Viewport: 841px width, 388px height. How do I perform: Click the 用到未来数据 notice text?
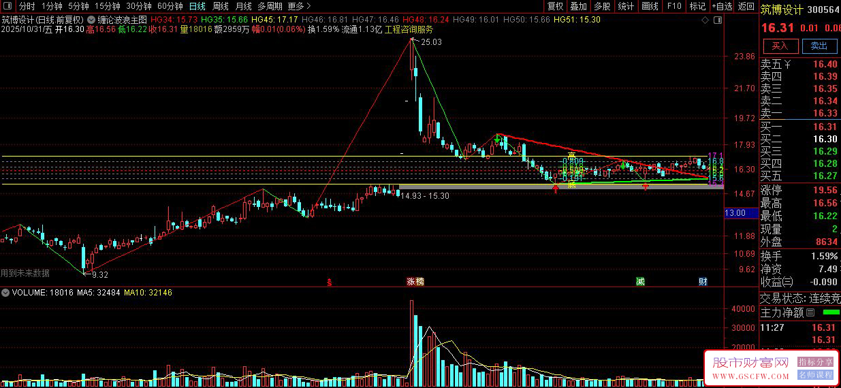point(25,273)
